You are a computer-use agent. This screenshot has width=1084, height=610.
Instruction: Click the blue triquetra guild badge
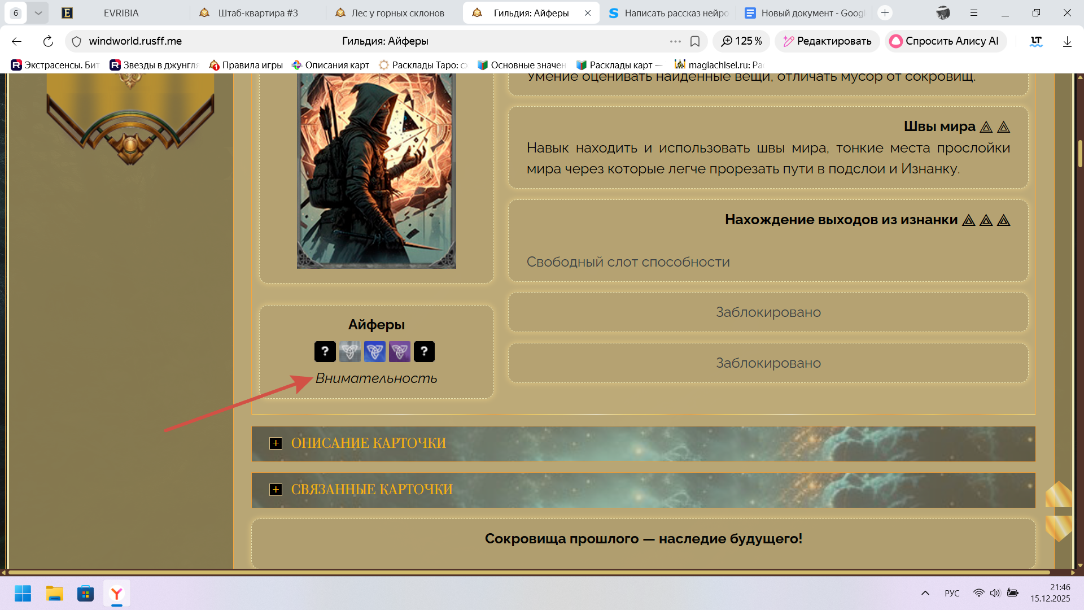point(374,351)
